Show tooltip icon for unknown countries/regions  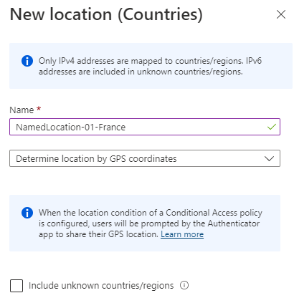tap(184, 285)
